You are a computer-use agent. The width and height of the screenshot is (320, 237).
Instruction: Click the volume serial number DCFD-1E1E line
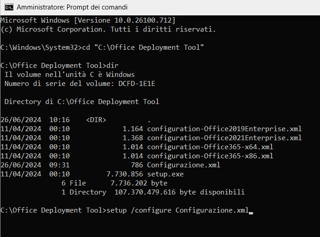click(80, 84)
